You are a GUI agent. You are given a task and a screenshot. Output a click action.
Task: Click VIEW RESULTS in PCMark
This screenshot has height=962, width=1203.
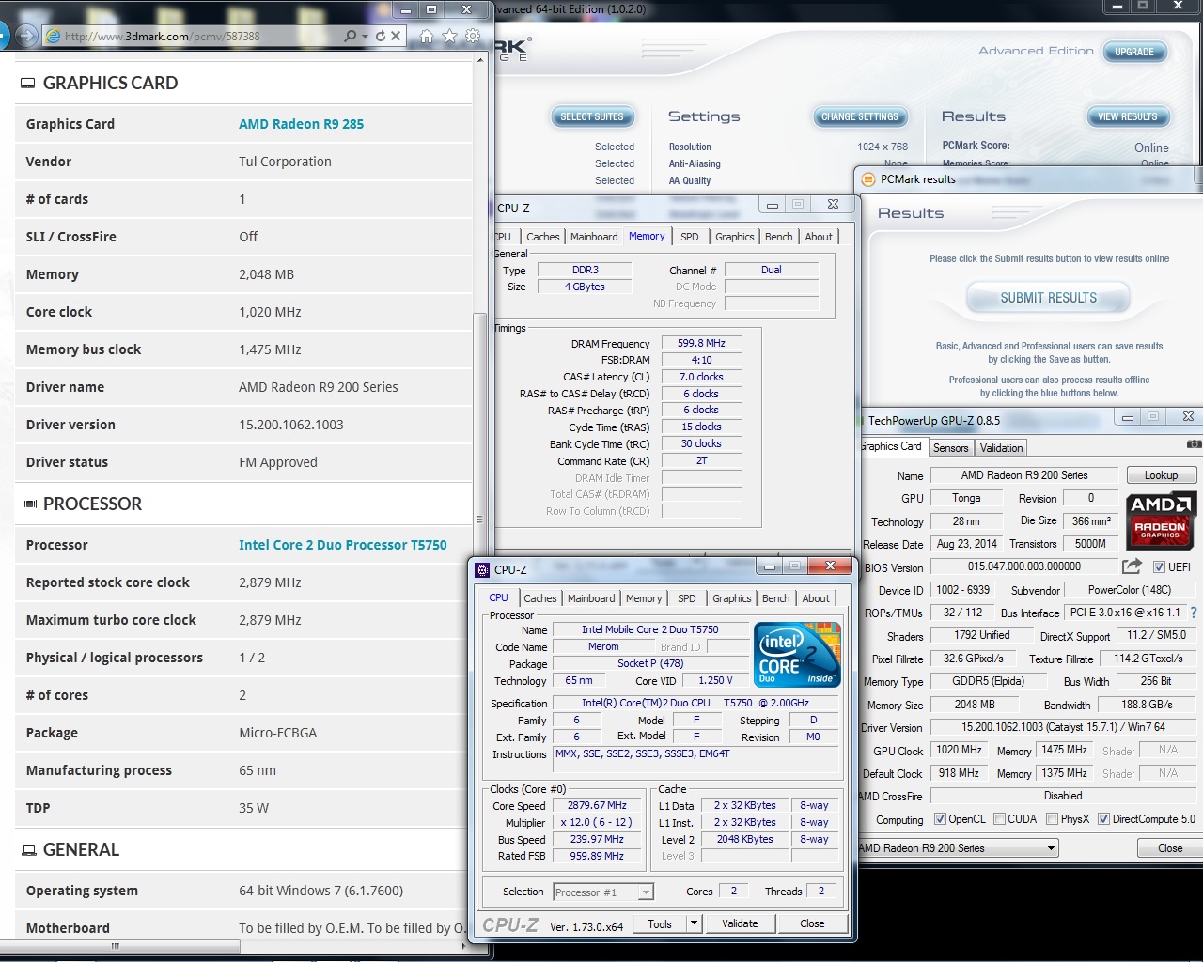click(1128, 116)
